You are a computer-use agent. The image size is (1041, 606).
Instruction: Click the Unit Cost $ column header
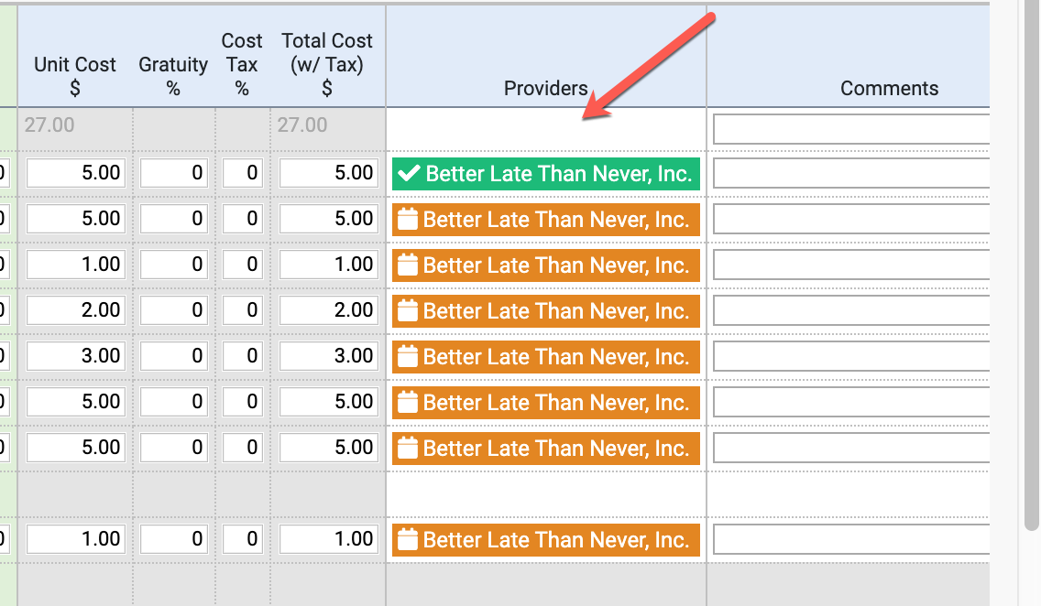[75, 76]
